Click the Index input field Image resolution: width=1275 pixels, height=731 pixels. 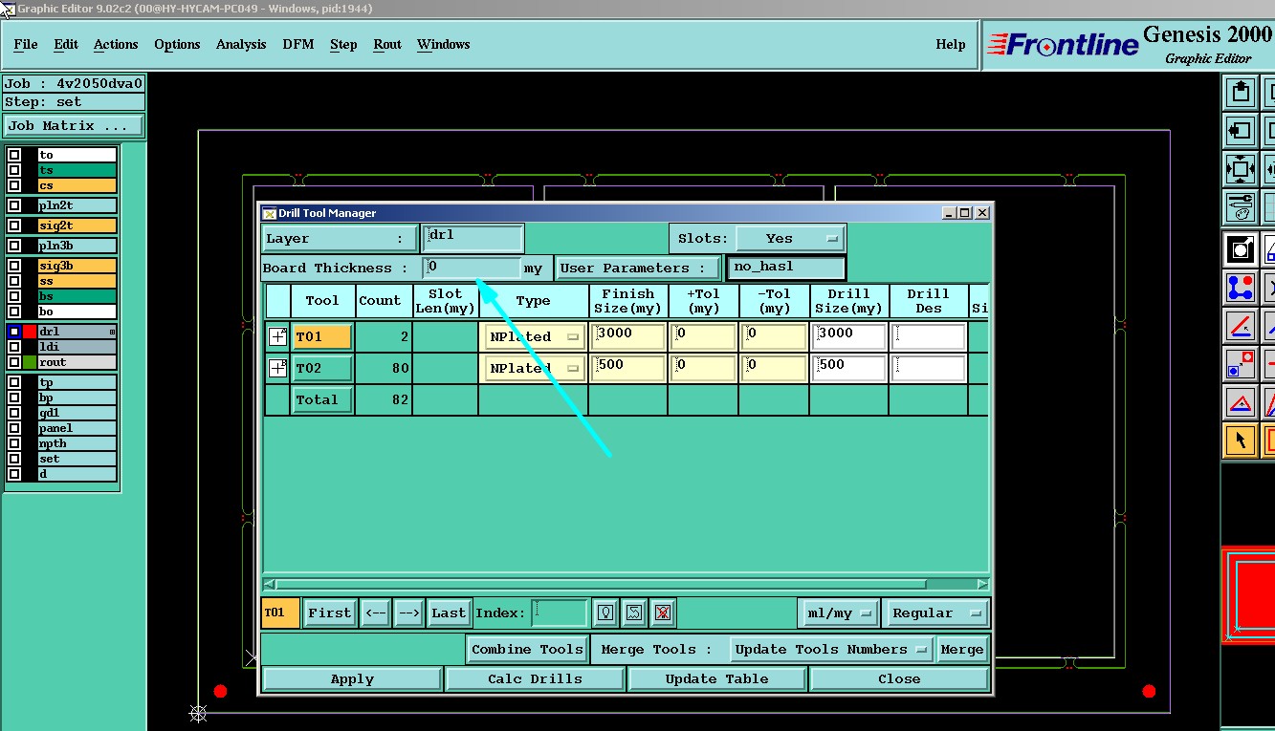pyautogui.click(x=559, y=613)
